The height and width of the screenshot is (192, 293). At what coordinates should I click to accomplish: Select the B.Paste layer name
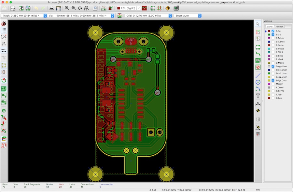point(280,49)
